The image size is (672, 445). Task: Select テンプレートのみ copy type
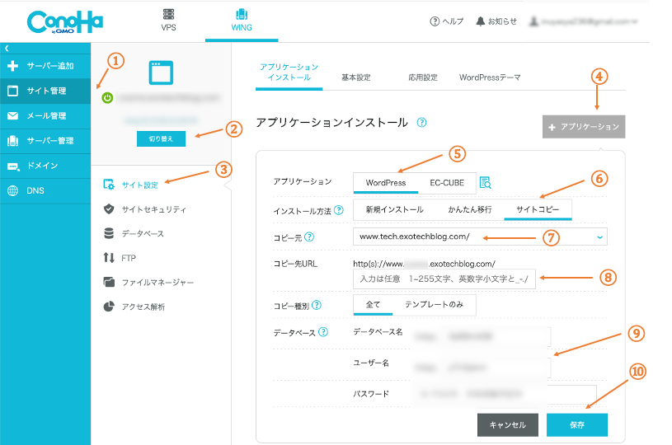click(435, 305)
